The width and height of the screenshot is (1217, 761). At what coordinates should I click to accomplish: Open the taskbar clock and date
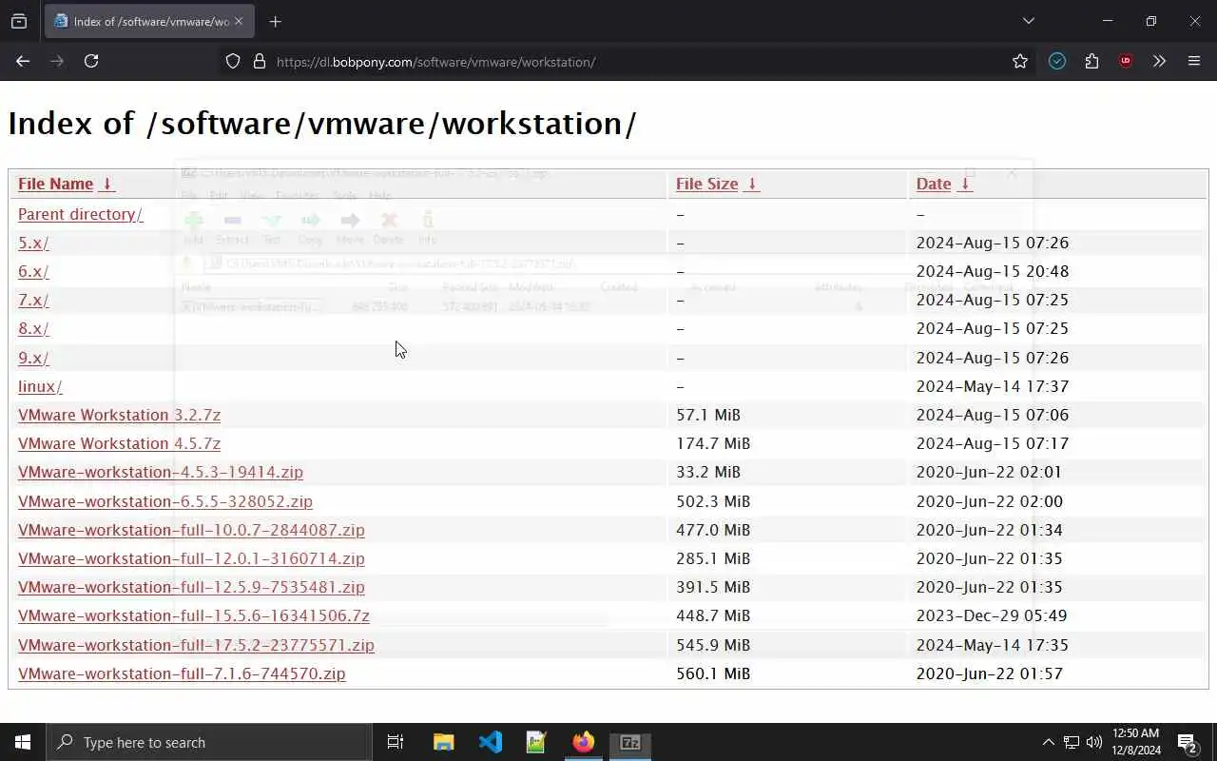1136,742
